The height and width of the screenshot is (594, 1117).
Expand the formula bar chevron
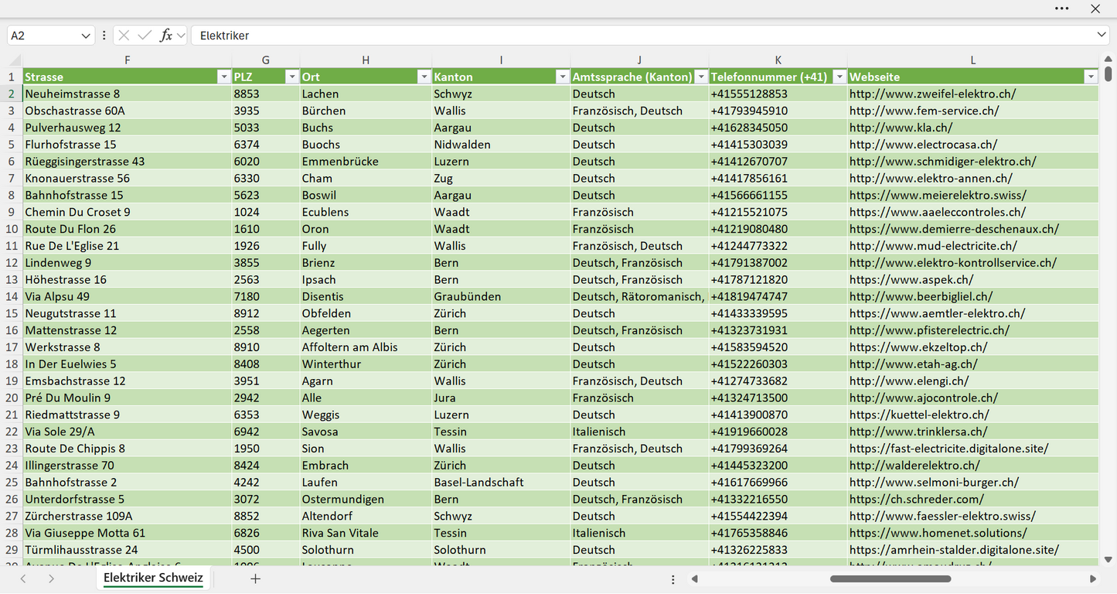click(1102, 36)
